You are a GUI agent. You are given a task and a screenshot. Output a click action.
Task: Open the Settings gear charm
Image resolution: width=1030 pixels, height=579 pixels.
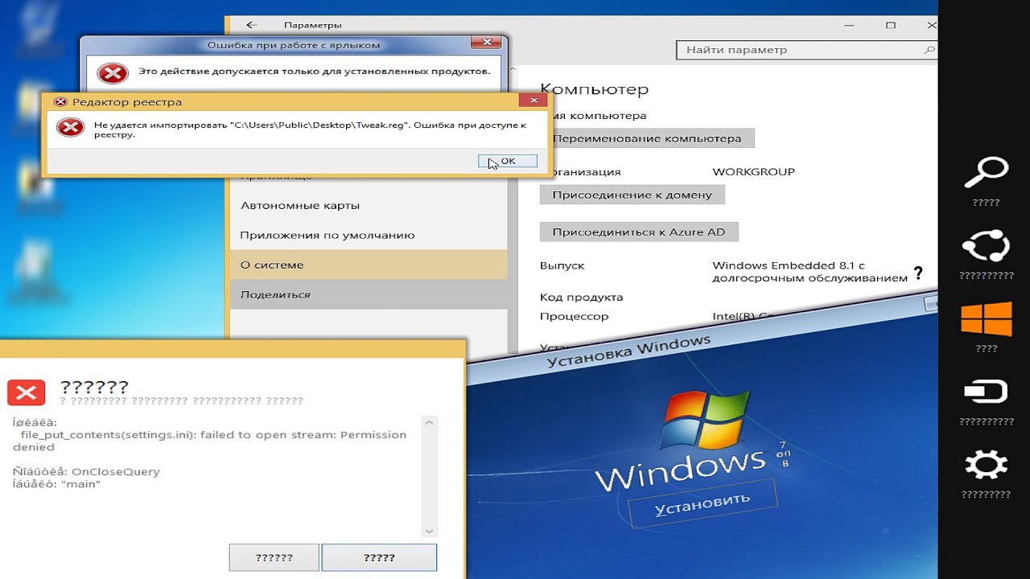pos(986,466)
